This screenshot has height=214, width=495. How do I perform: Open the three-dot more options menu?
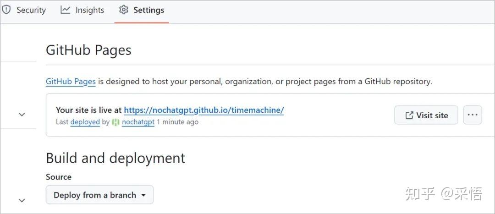point(473,115)
